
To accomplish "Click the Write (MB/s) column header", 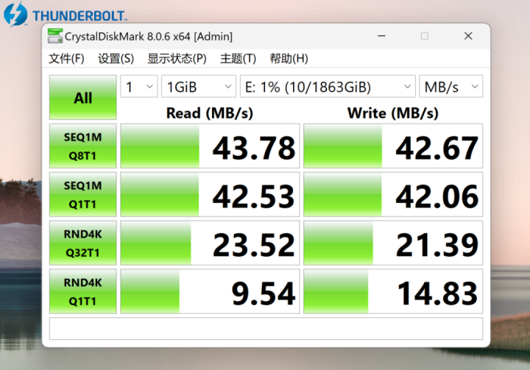I will 393,113.
